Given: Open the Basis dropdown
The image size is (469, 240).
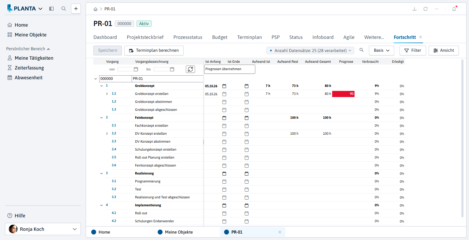Looking at the screenshot, I should (x=381, y=50).
